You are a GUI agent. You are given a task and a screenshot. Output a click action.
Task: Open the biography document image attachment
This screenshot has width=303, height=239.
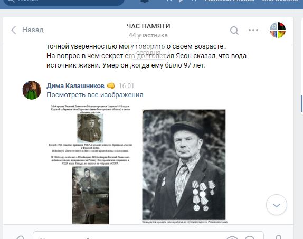(x=90, y=164)
